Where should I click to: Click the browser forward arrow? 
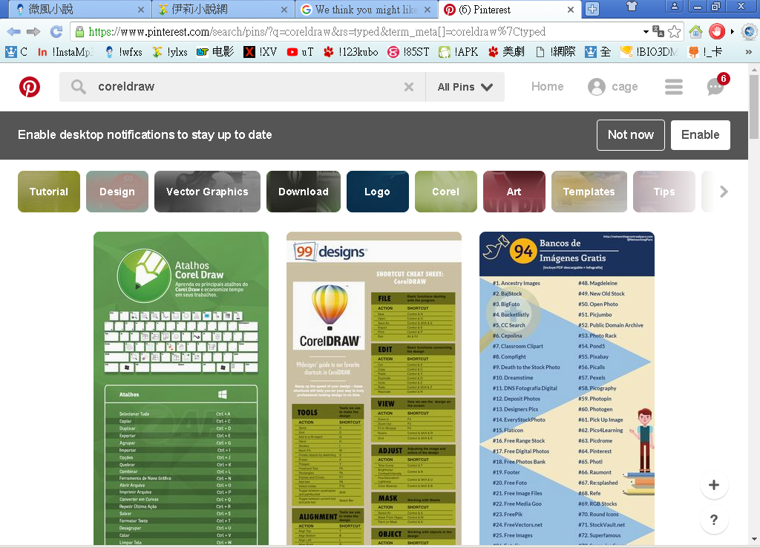click(x=33, y=32)
